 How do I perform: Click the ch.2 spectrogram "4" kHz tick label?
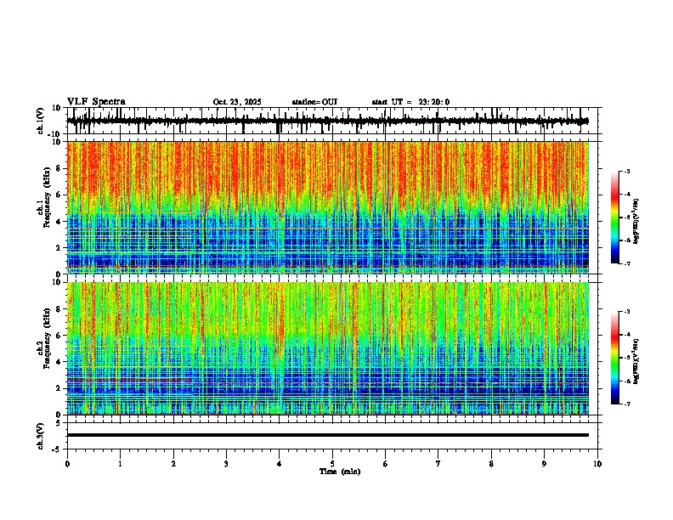tap(59, 362)
